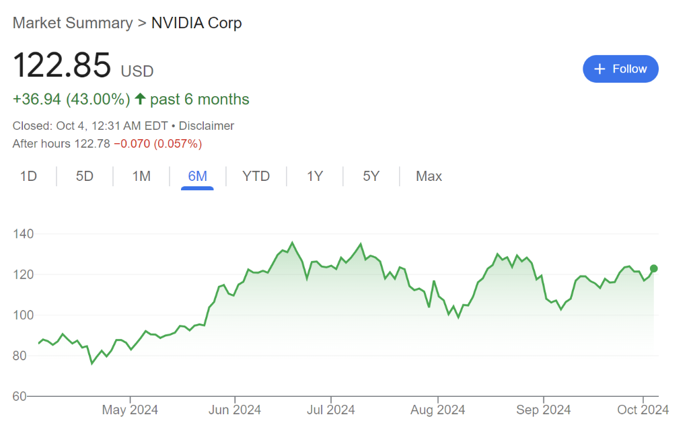The height and width of the screenshot is (423, 689).
Task: Click the green endpoint dot on chart
Action: (653, 268)
